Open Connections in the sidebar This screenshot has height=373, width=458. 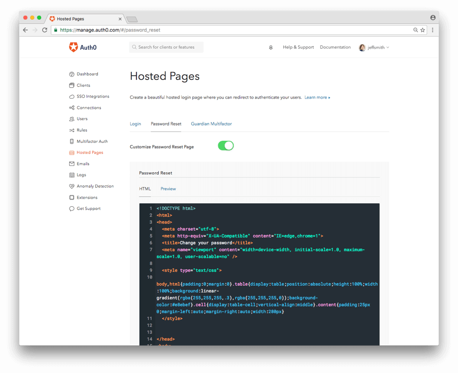(89, 108)
